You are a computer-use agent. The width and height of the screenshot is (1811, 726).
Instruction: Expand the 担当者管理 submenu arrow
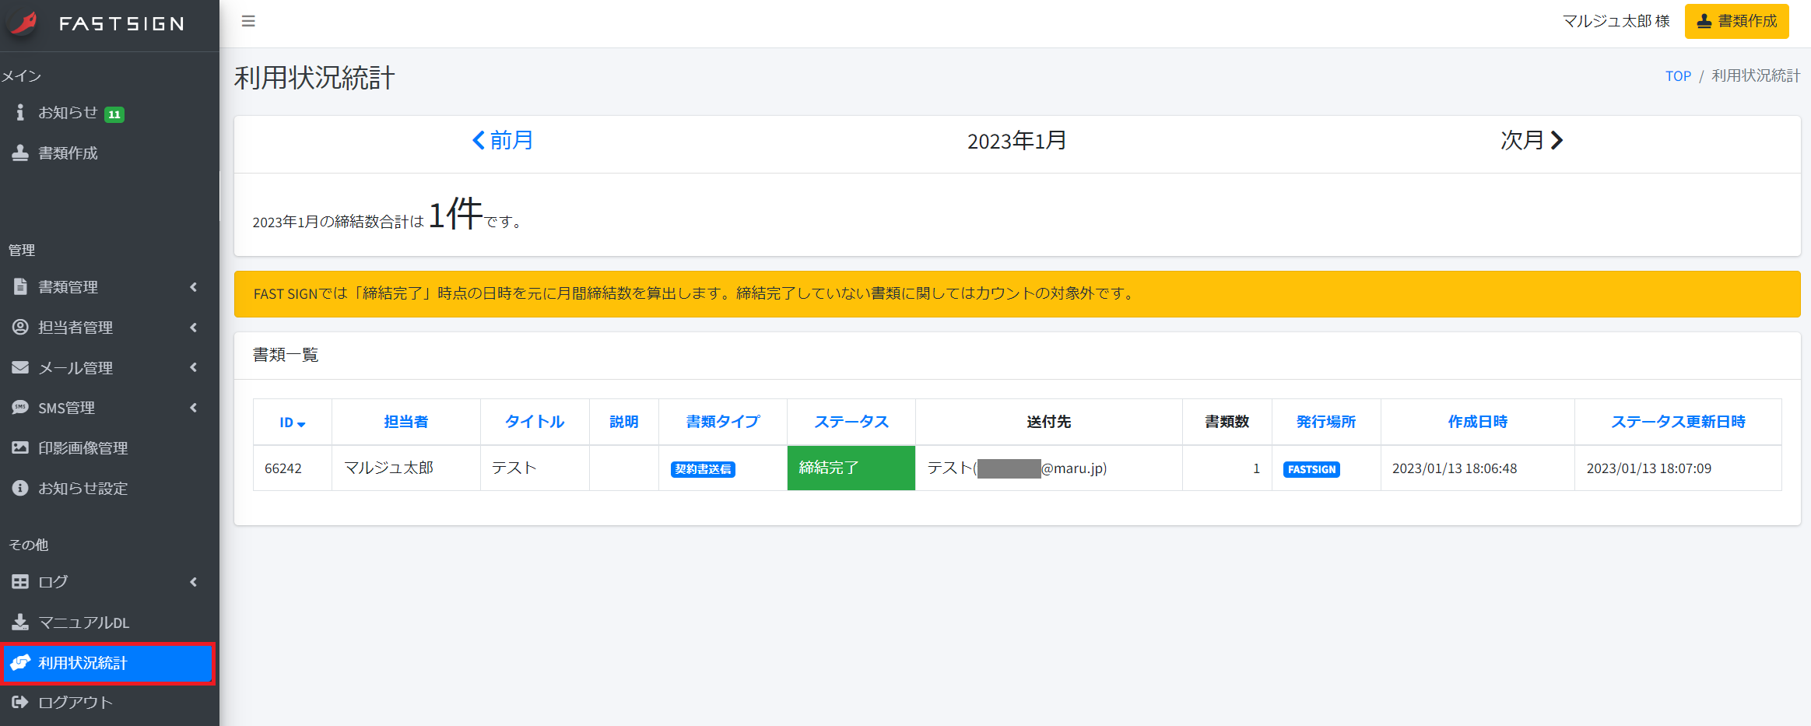193,328
